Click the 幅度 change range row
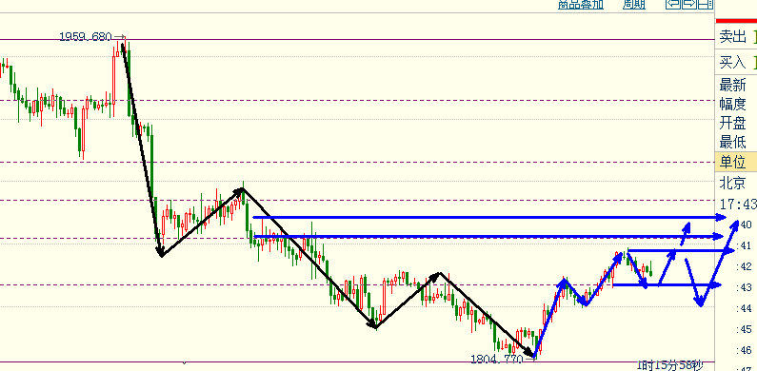Screen dimensions: 757x371 click(736, 105)
